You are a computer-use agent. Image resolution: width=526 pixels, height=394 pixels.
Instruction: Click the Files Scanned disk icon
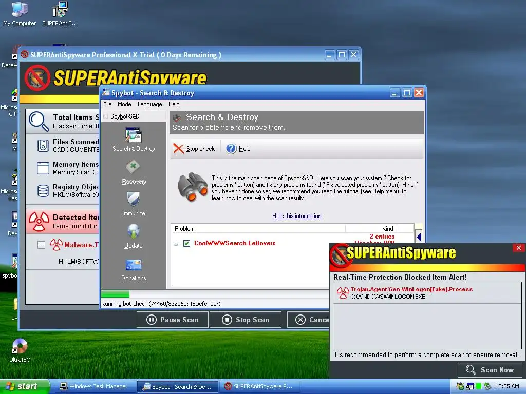tap(43, 146)
